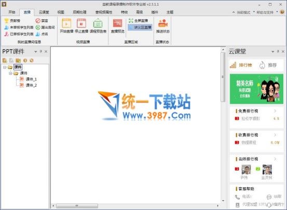Toggle 讲义区直播 handout-area live mode
287x210 pixels.
(x=140, y=27)
